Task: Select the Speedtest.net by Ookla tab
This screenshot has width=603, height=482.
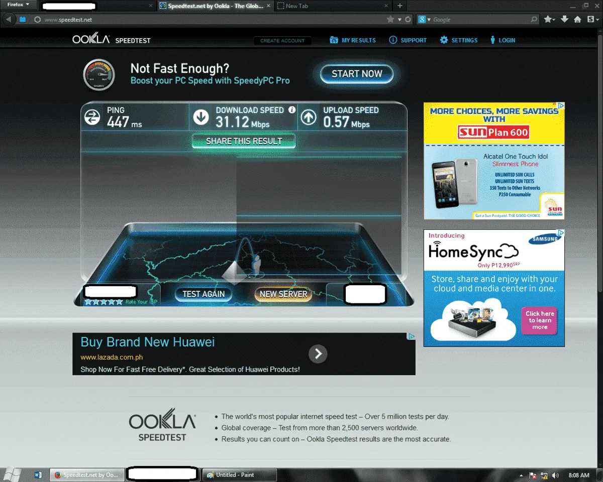Action: point(216,6)
